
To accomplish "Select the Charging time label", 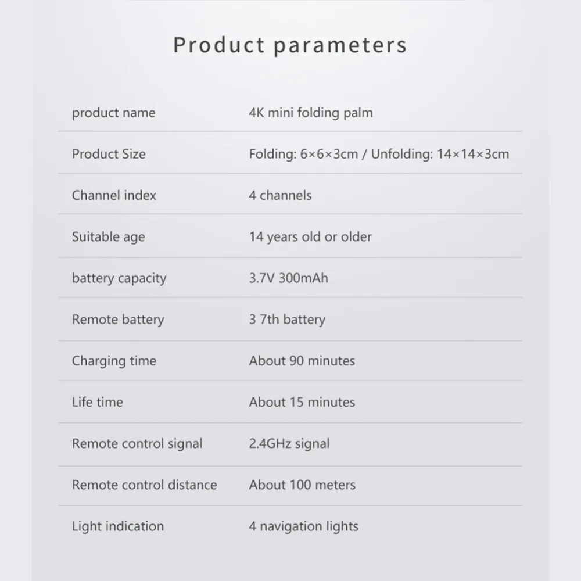I will point(114,361).
